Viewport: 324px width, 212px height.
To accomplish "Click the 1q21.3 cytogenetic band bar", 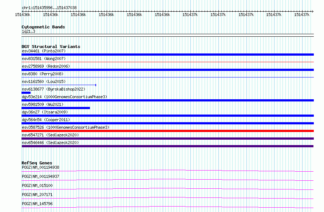I will pos(167,35).
